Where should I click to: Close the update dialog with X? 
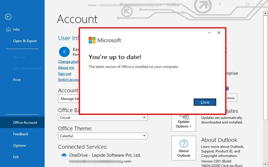[219, 33]
